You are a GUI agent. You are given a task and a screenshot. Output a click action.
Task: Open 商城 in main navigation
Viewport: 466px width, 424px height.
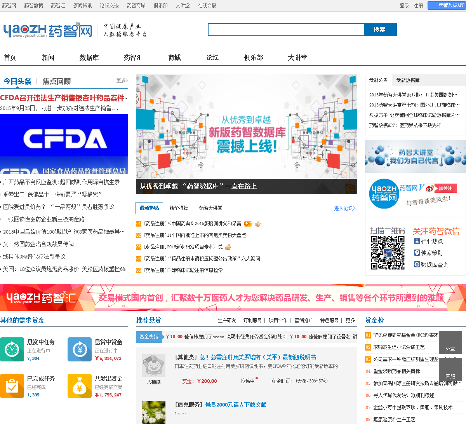point(174,58)
